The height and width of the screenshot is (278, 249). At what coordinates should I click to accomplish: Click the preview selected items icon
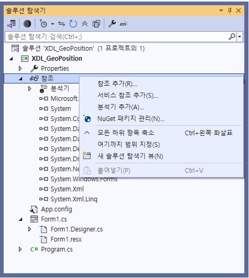pyautogui.click(x=124, y=24)
